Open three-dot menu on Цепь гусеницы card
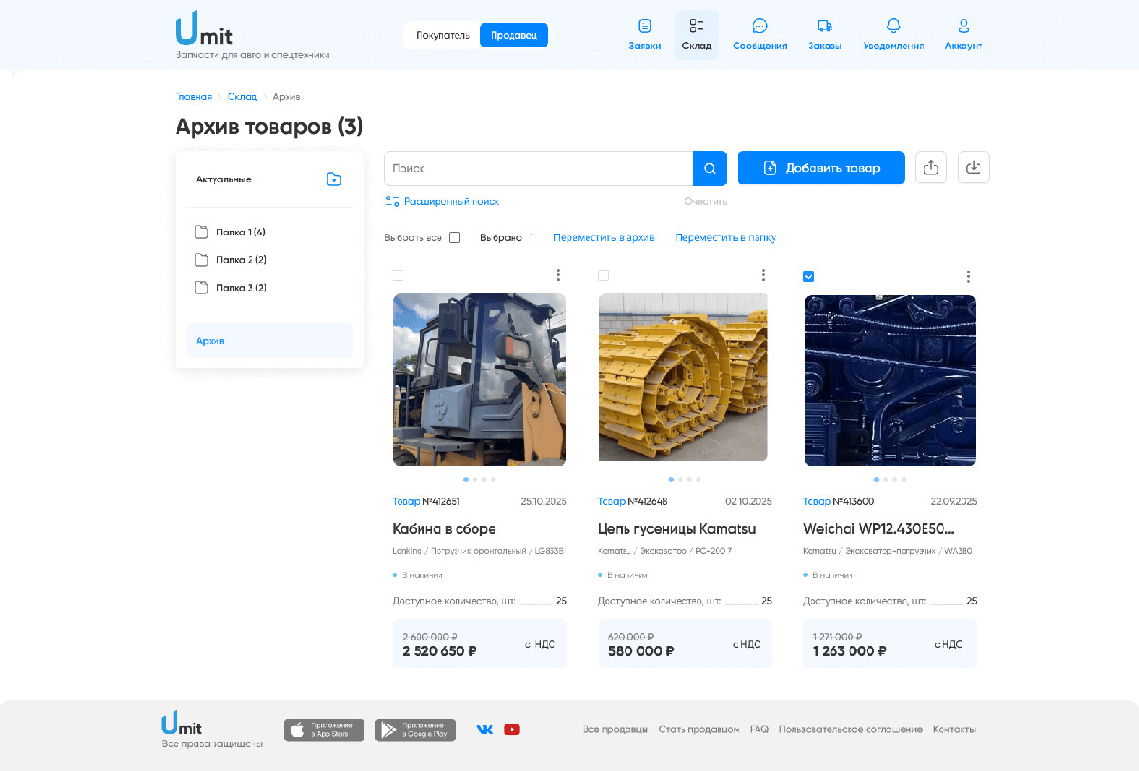Viewport: 1139px width, 771px height. point(763,275)
